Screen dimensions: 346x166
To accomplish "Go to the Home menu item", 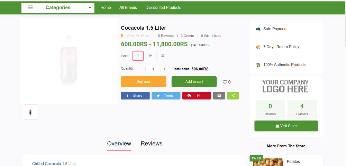I will click(106, 8).
